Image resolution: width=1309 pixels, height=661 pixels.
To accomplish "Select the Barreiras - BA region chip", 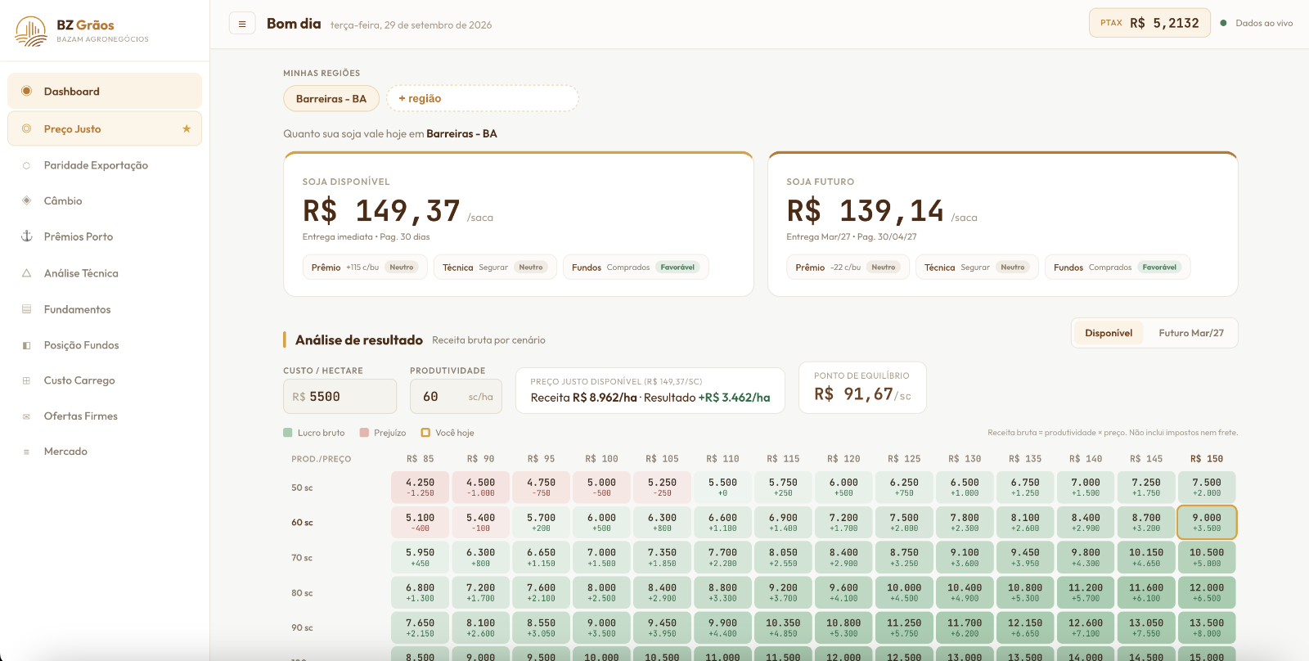I will click(x=331, y=98).
